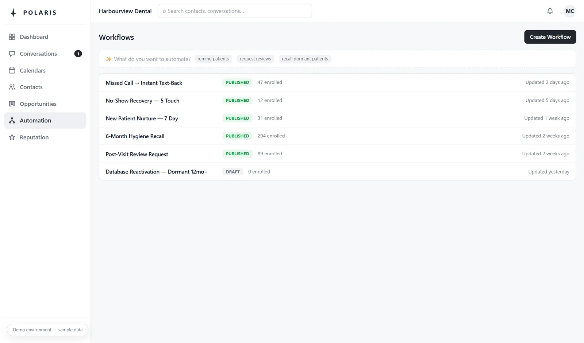
Task: Open No-Show Recovery — 5 Touch workflow
Action: point(337,101)
